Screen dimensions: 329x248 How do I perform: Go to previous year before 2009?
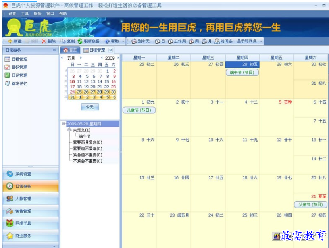tap(102, 58)
